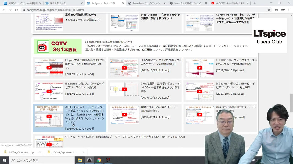Open 三角波の周波数掃引モデル thumbnail
293x164 pixels.
[x=49, y=22]
